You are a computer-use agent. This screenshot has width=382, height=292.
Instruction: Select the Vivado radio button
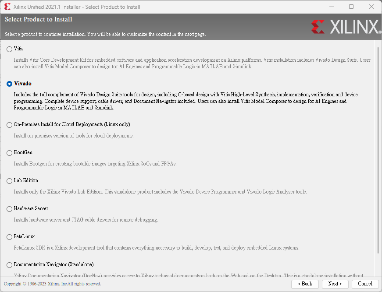pos(9,84)
